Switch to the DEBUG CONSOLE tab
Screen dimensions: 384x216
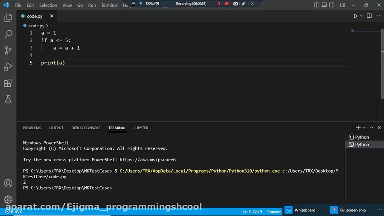86,128
